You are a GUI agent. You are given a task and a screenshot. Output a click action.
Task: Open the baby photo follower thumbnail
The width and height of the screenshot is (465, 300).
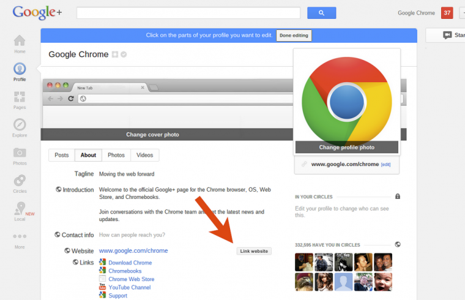click(383, 282)
